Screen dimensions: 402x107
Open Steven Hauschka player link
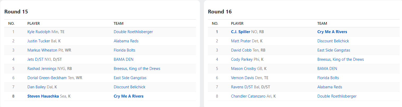[43, 96]
